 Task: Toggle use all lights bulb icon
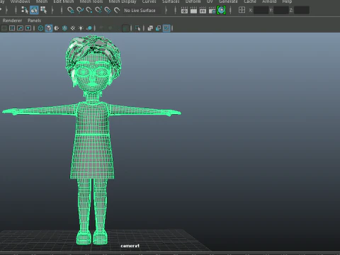point(81,28)
